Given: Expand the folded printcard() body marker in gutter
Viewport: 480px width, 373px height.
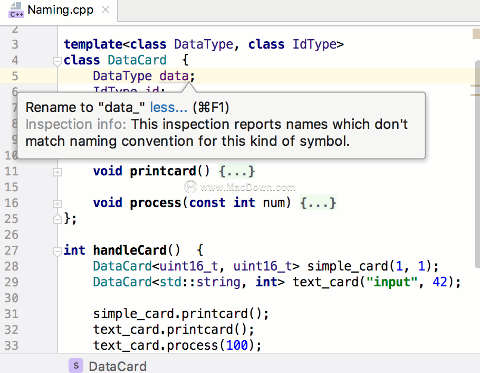Looking at the screenshot, I should 57,172.
